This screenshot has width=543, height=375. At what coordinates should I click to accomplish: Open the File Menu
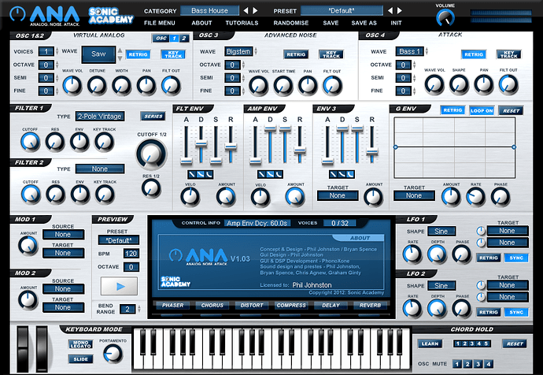click(160, 23)
